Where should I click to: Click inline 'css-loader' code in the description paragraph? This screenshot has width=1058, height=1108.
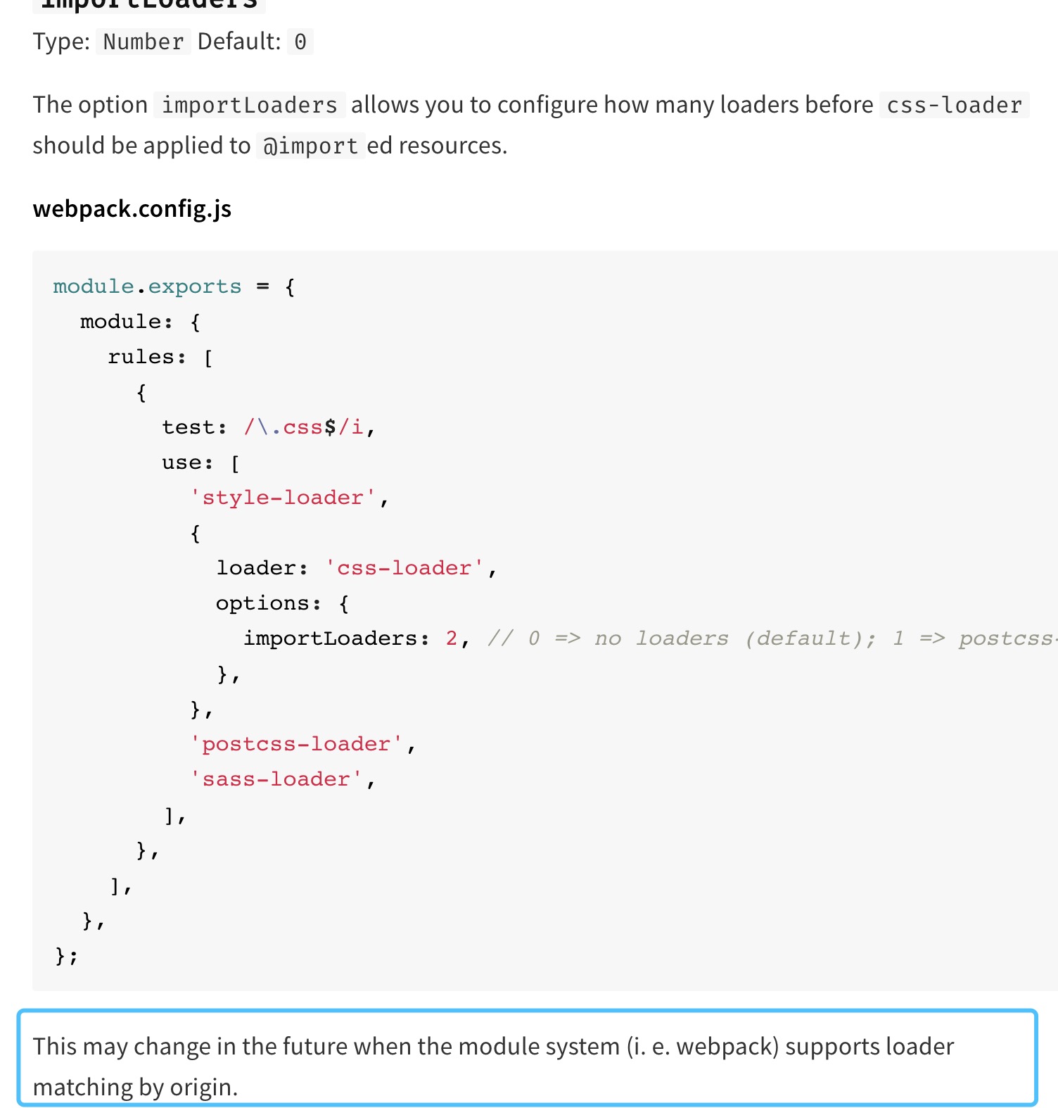tap(954, 106)
